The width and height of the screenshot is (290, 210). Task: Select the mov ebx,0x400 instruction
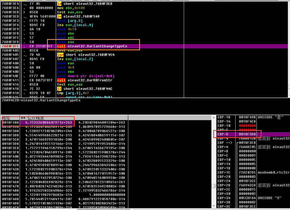(x=71, y=8)
